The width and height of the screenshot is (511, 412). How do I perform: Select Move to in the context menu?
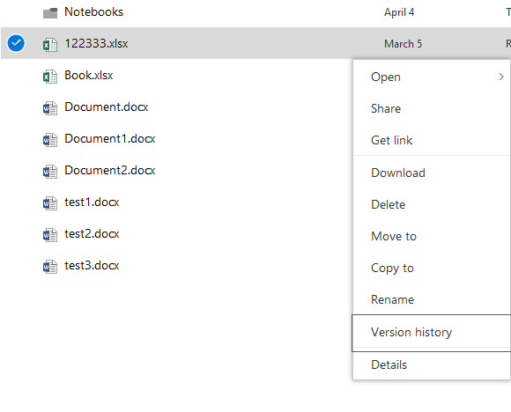tap(432, 236)
